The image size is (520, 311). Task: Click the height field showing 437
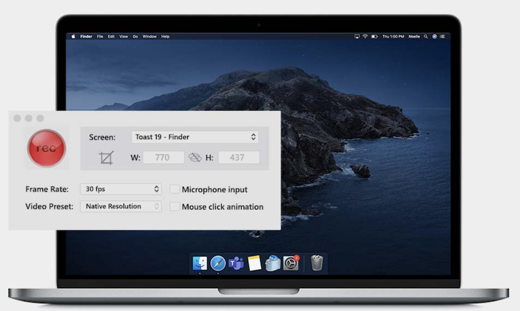(239, 157)
